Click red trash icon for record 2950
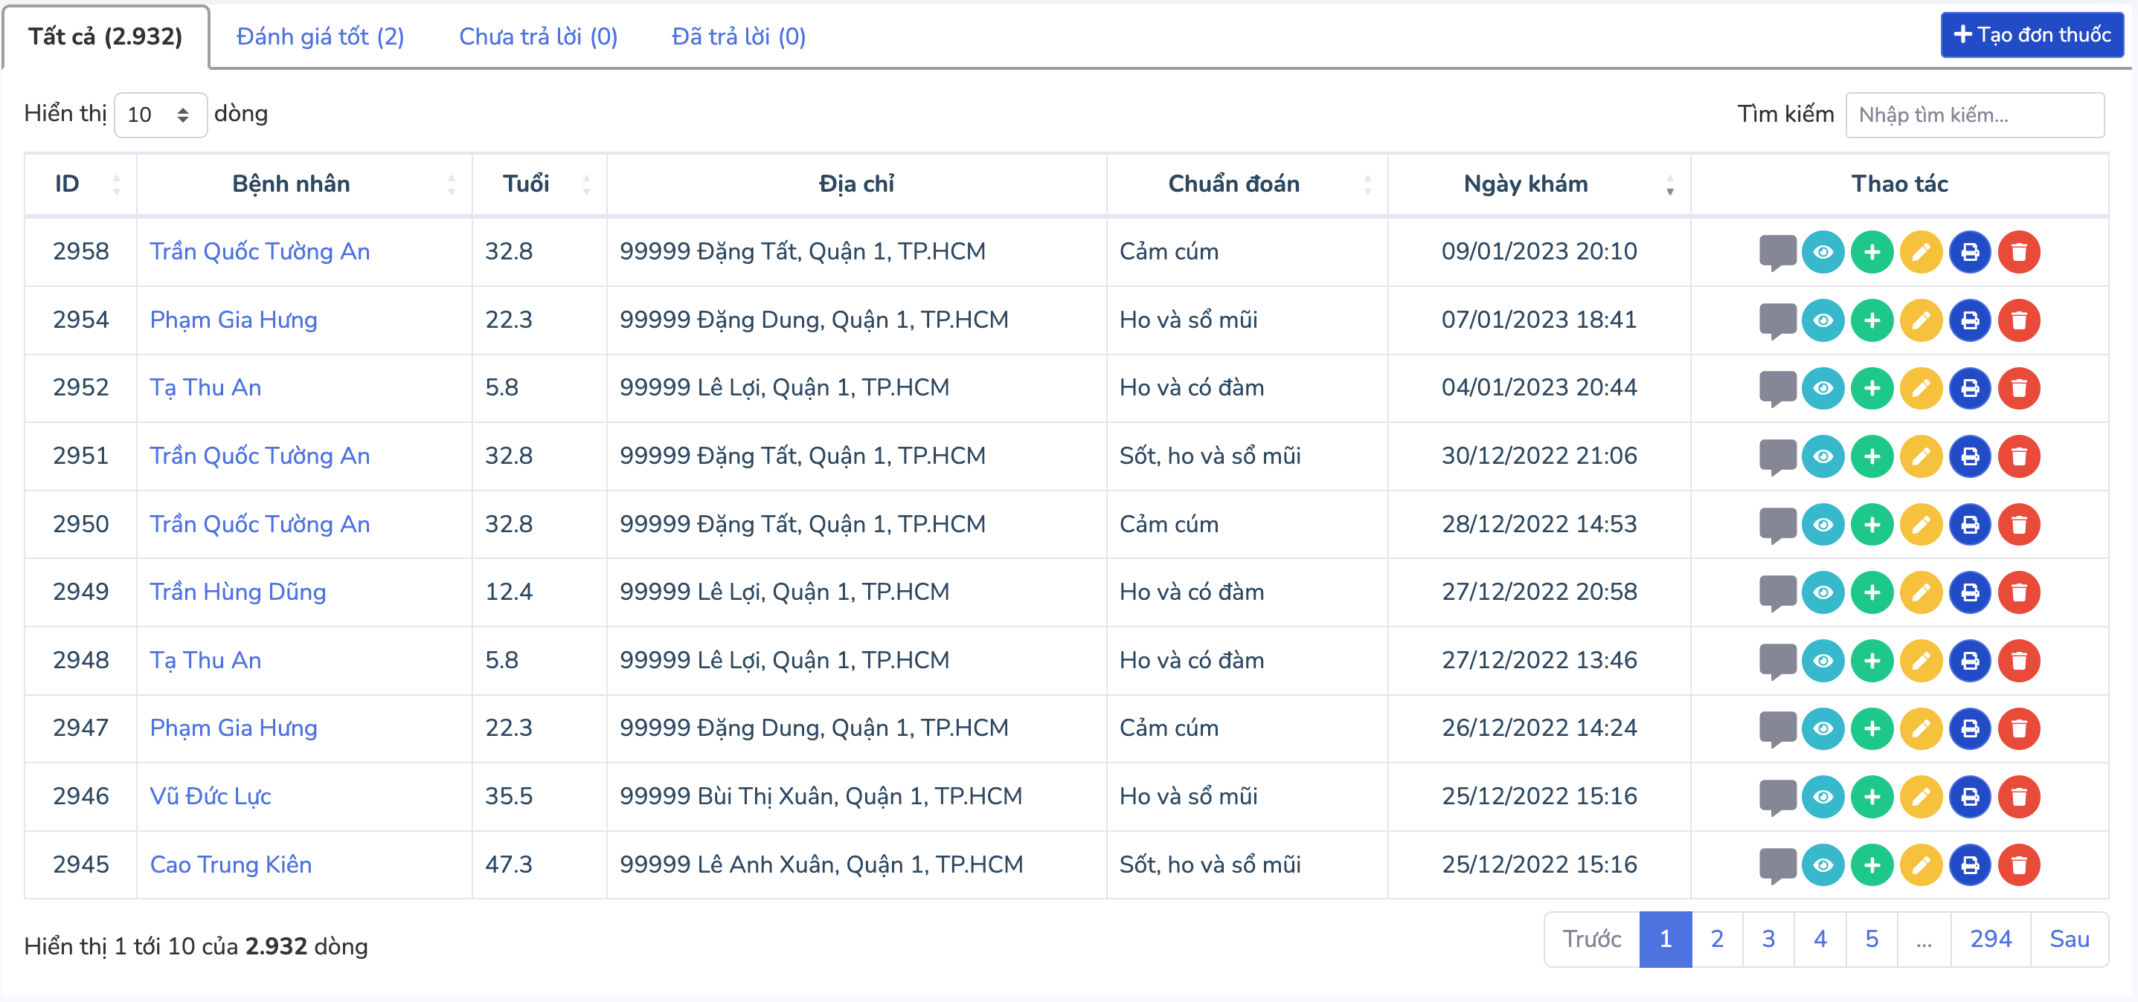The height and width of the screenshot is (1002, 2138). 2018,524
